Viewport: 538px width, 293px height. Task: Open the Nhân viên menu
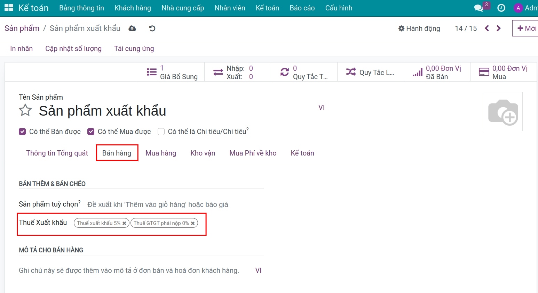pos(230,8)
